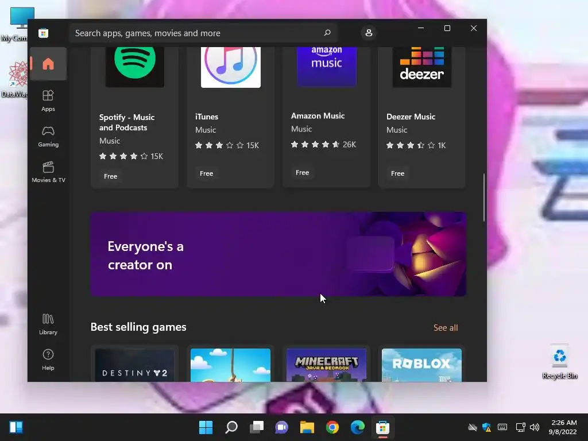Click the search apps, games, movies field
Image resolution: width=588 pixels, height=441 pixels.
coord(203,33)
